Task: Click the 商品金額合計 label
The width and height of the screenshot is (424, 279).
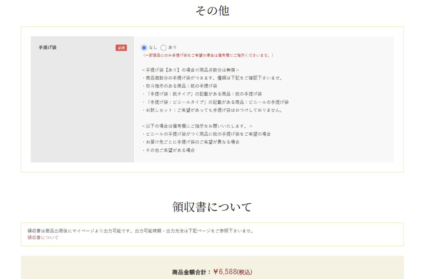Action: [191, 272]
